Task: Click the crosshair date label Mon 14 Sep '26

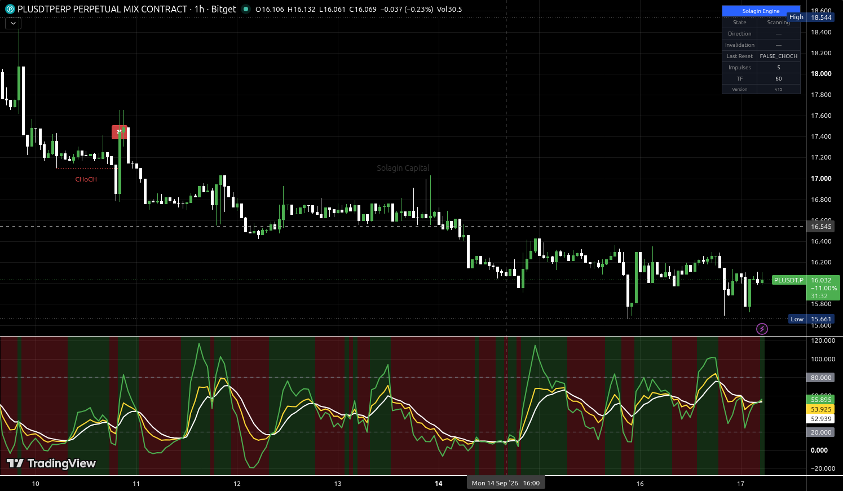Action: tap(506, 483)
